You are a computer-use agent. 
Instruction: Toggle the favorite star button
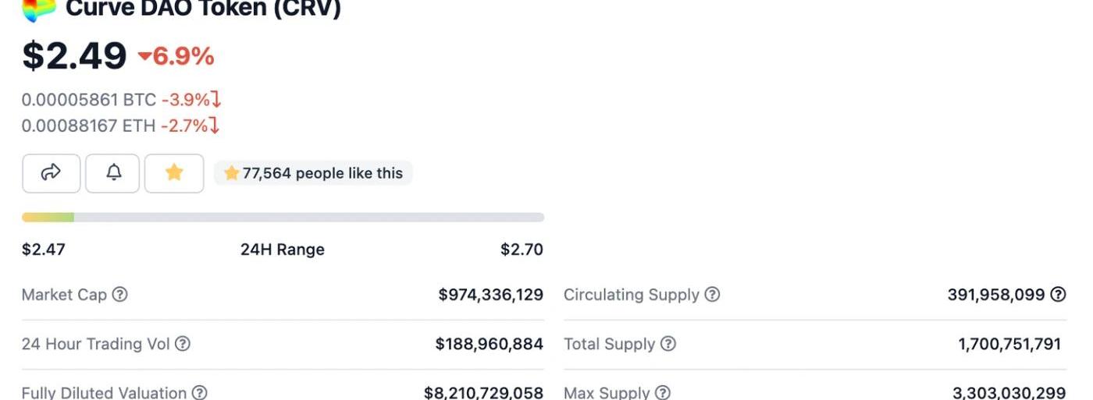pos(174,173)
